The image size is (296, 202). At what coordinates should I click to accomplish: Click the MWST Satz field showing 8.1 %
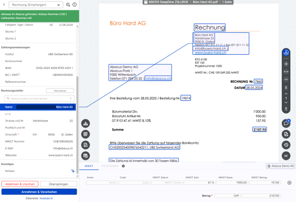(x=200, y=183)
